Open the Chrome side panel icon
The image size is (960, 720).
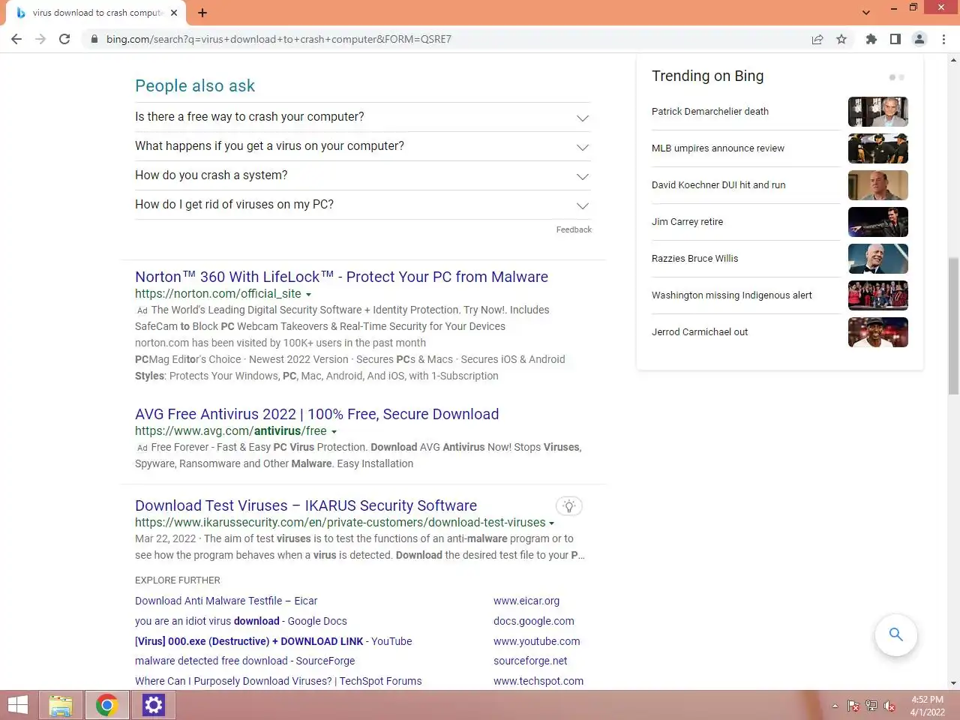coord(895,39)
